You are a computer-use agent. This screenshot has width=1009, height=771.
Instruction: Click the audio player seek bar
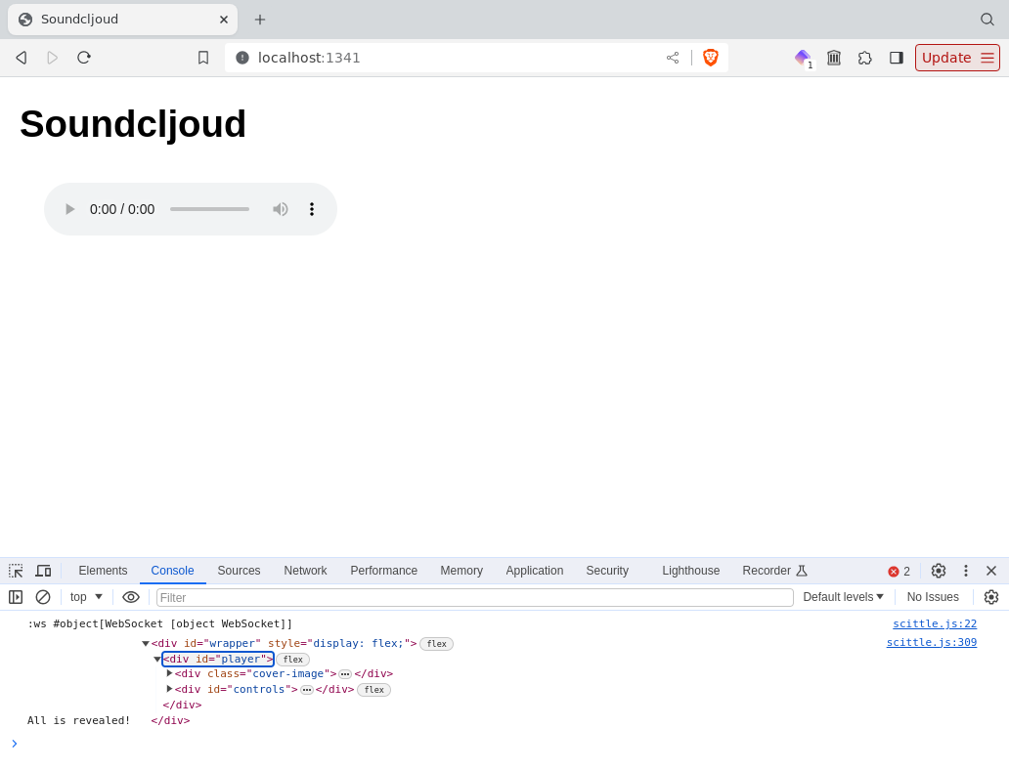click(x=209, y=209)
